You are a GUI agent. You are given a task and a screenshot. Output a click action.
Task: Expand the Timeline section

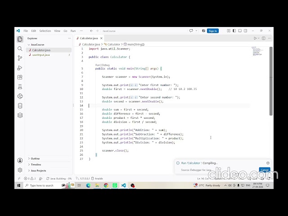(x=36, y=165)
